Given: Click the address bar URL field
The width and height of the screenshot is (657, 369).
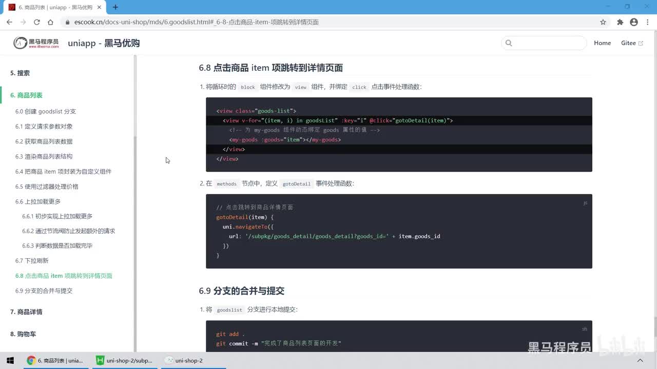Looking at the screenshot, I should point(328,22).
